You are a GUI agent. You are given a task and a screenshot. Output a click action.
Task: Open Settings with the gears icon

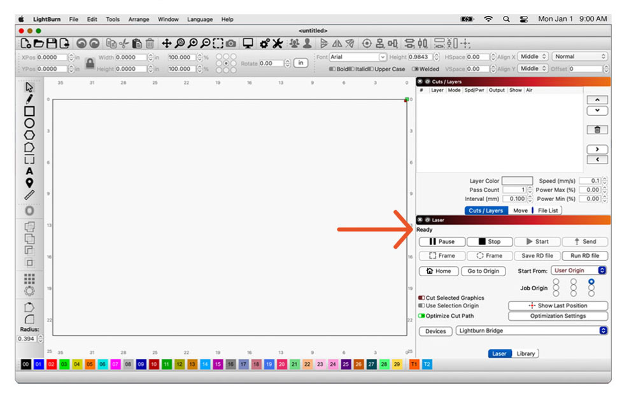point(264,43)
